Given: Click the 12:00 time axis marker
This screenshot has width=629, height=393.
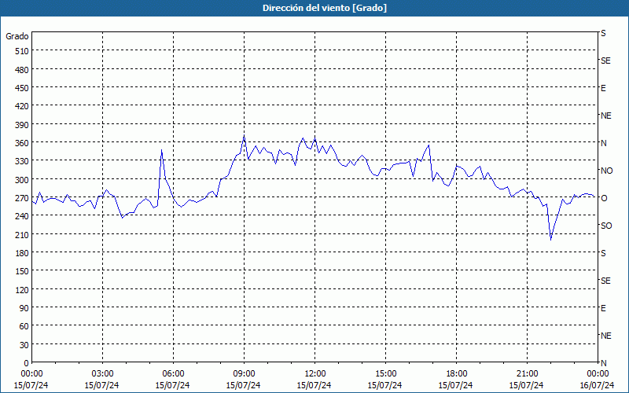Looking at the screenshot, I should pos(315,373).
